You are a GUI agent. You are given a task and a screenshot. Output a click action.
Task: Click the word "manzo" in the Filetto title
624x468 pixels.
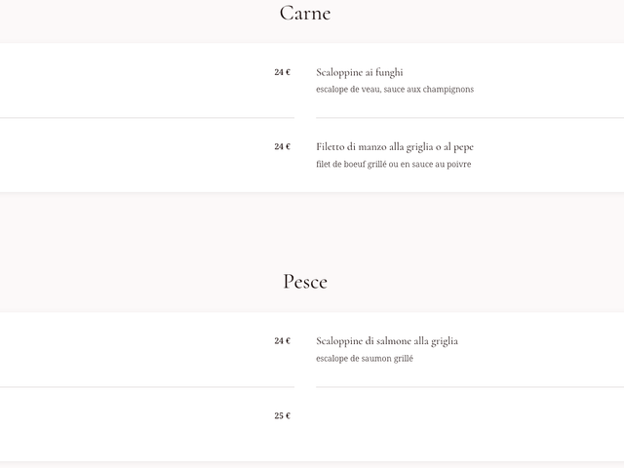click(368, 147)
